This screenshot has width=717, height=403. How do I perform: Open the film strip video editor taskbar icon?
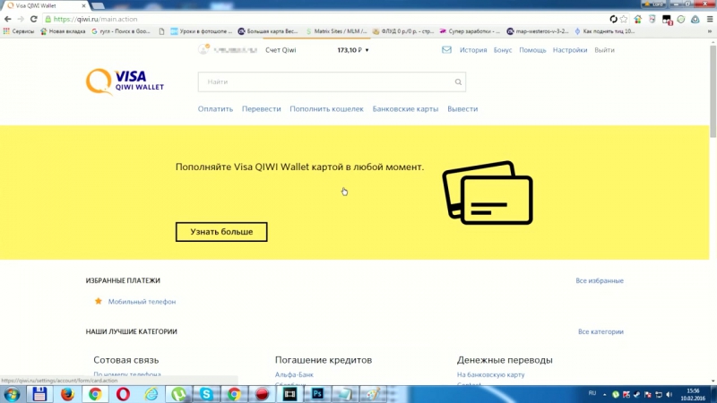coord(289,394)
